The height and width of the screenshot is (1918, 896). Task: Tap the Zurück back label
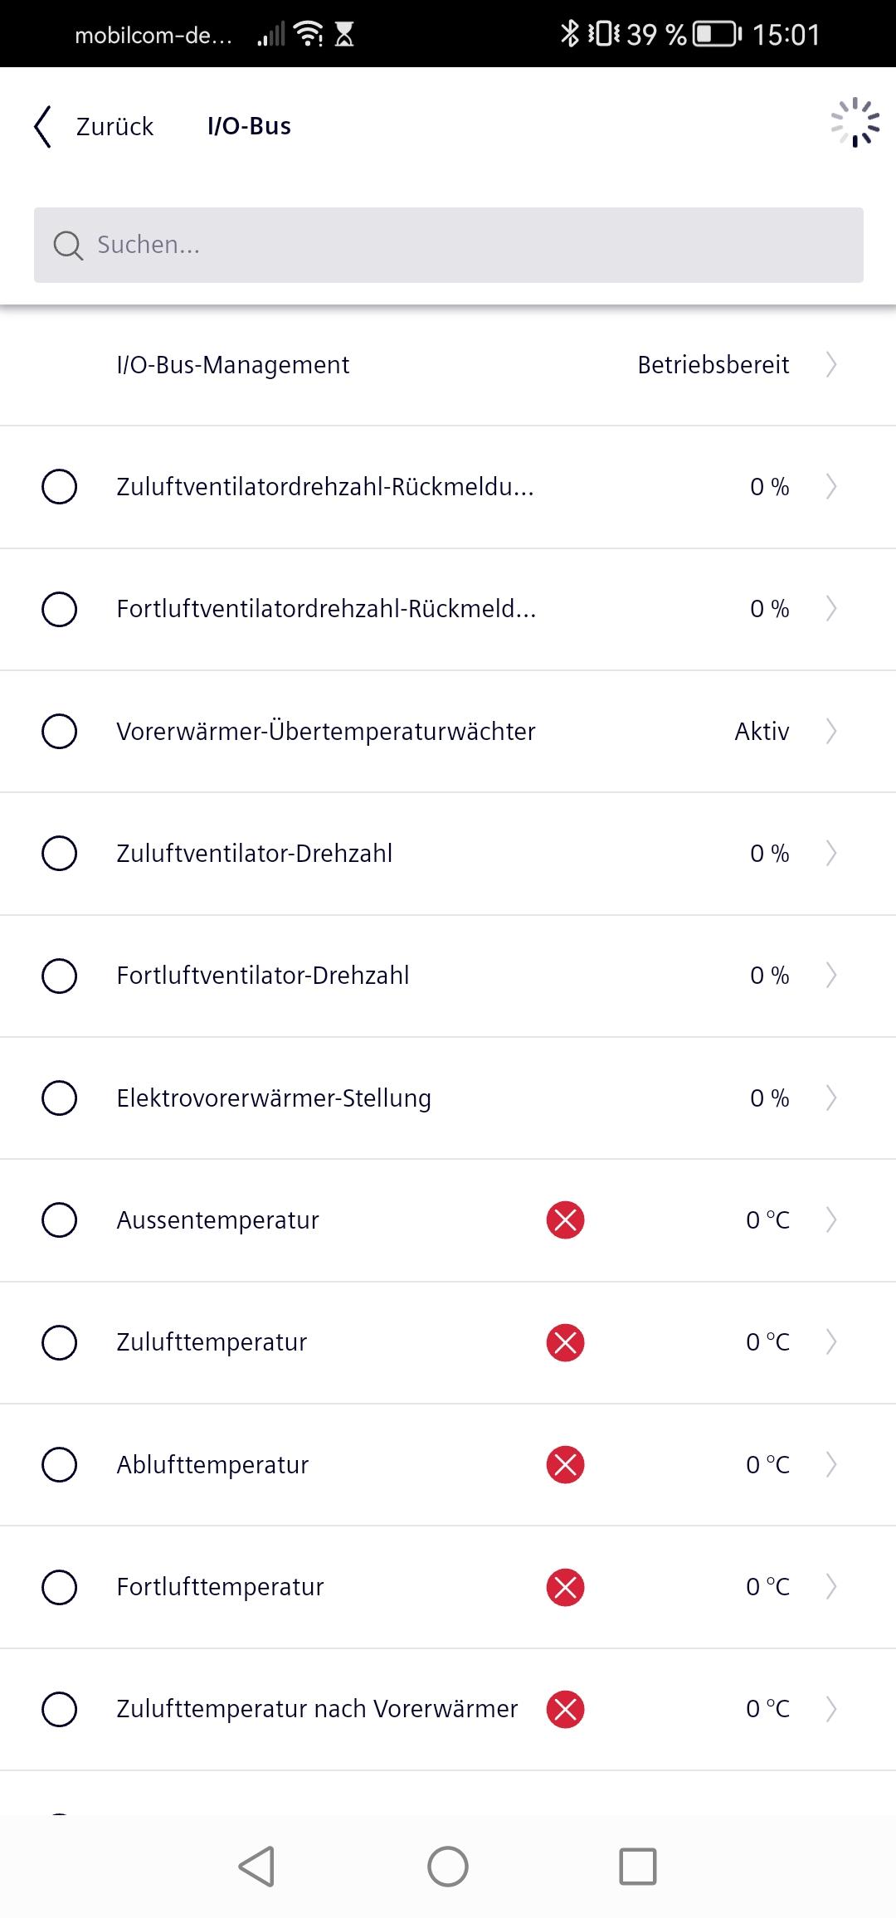(114, 126)
